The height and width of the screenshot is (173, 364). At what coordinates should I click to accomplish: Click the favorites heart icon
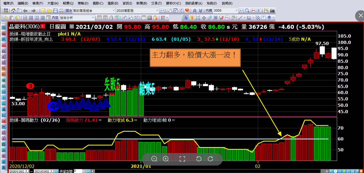[187, 11]
